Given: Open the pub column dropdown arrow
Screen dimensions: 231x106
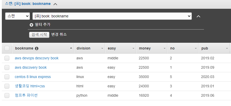Looking at the screenshot, I should click(x=227, y=48).
